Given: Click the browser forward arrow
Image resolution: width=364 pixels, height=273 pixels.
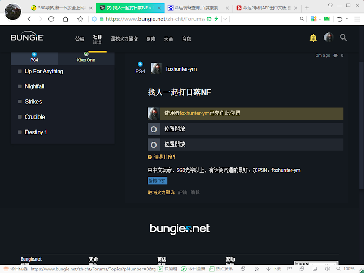Looking at the screenshot, I should 40,19.
